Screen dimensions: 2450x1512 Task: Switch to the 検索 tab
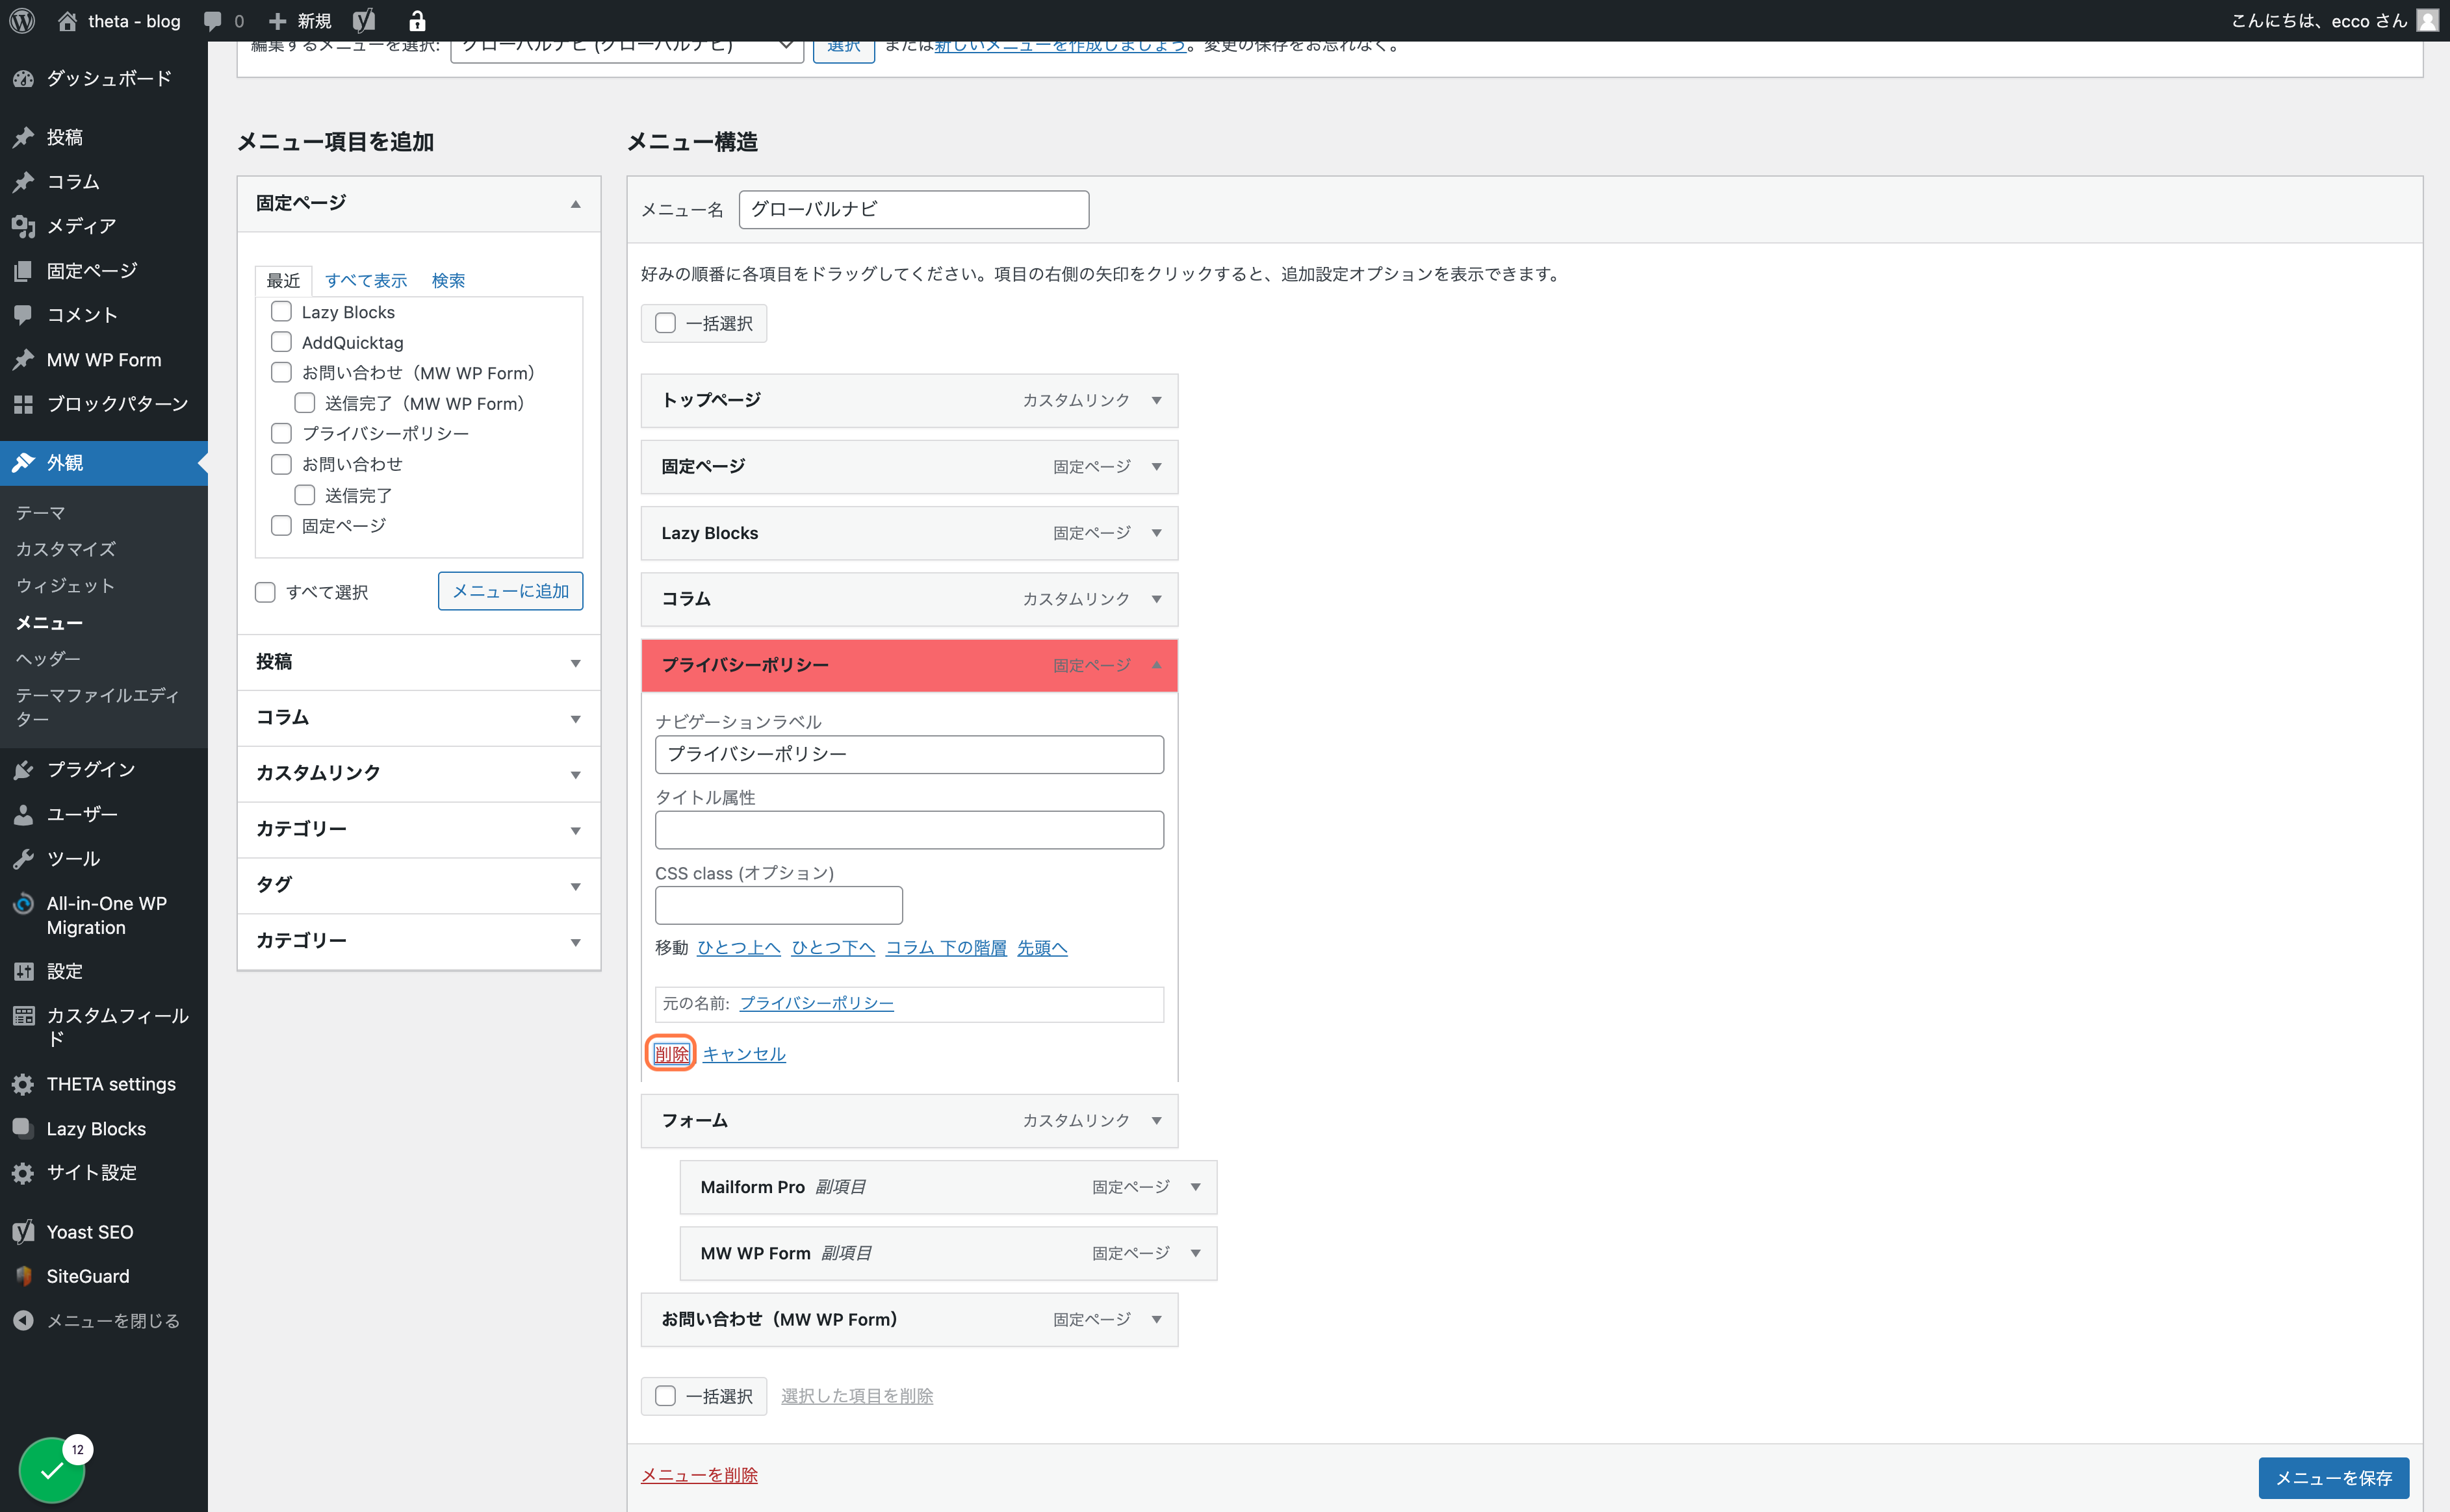(x=448, y=281)
